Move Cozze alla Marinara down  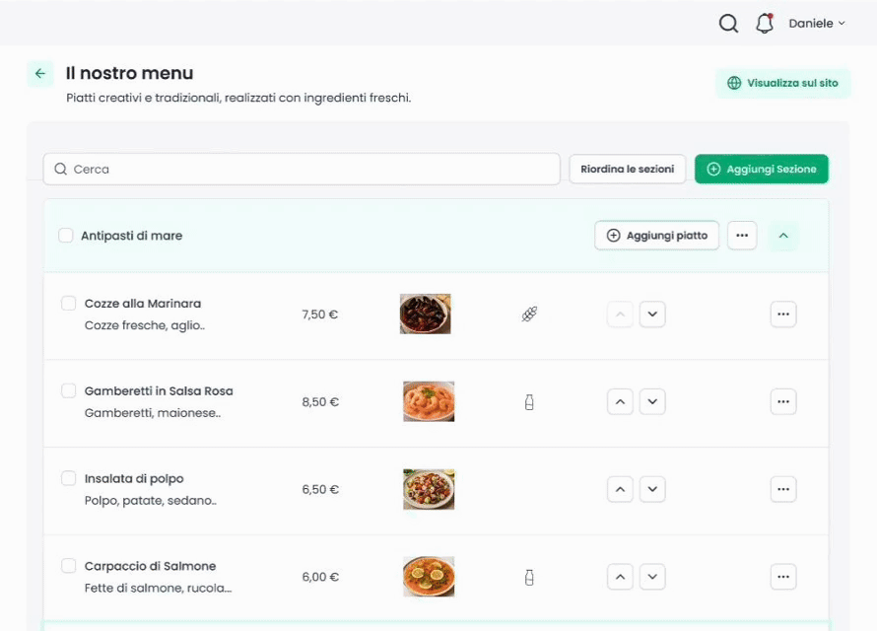tap(652, 314)
